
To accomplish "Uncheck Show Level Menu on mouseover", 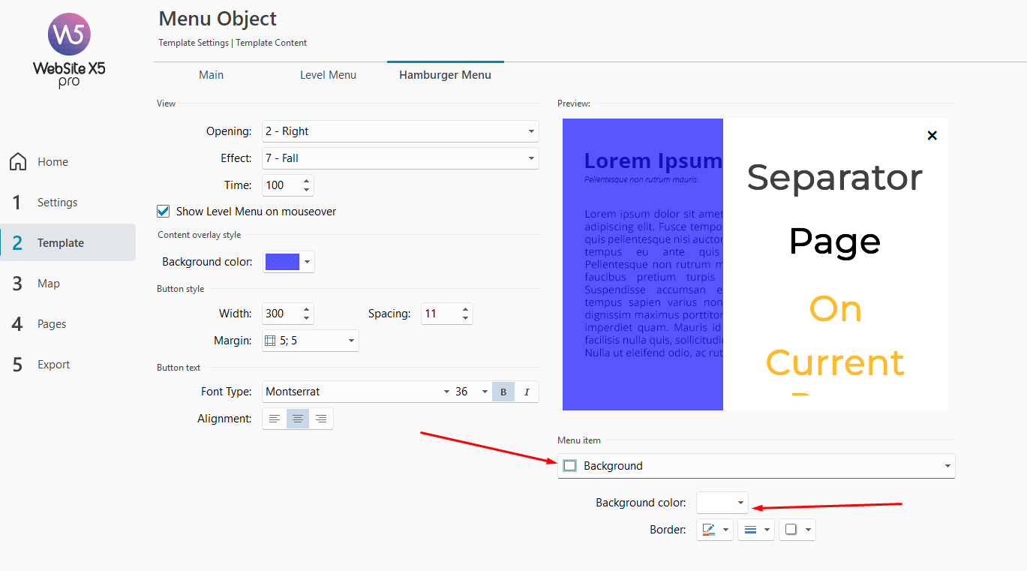I will coord(164,212).
